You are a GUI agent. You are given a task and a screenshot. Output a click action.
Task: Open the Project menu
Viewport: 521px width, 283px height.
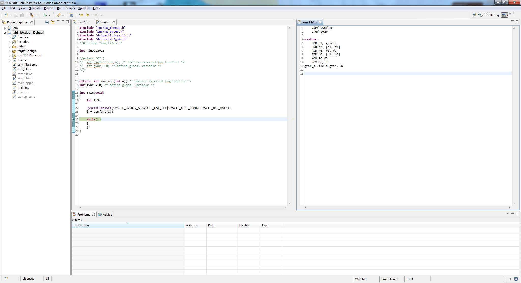(x=49, y=8)
